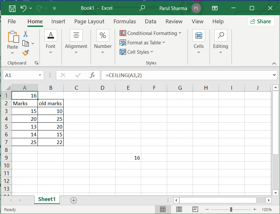Switch to the Home tab
Screen dimensions: 280x214
pos(35,21)
